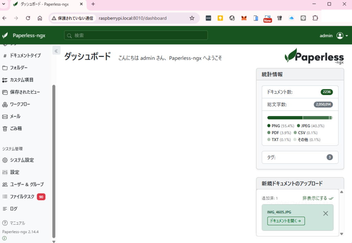Reload the dashboard page
The image size is (352, 243).
click(x=28, y=18)
